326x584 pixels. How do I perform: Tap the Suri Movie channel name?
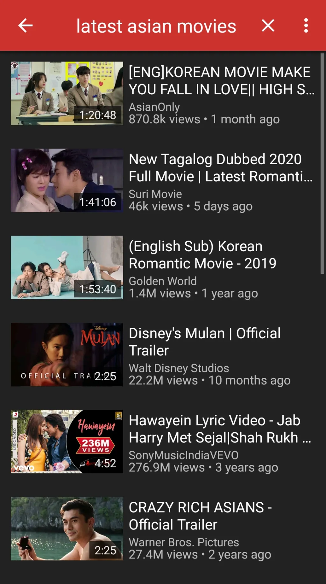tap(155, 194)
